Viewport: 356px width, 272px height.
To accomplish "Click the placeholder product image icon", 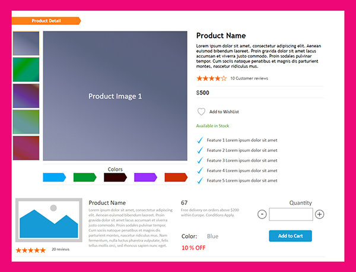I will point(48,220).
